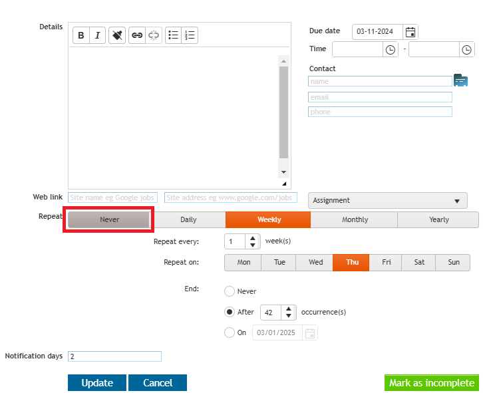Select the End Never radio button
483x393 pixels.
[x=230, y=291]
